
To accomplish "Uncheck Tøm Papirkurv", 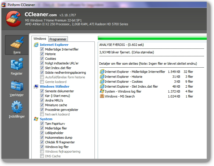I will click(x=42, y=124).
